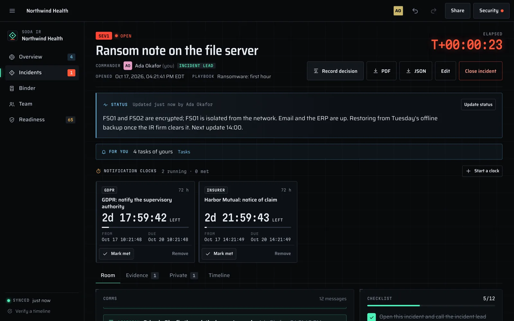Click Record decision
The height and width of the screenshot is (321, 514).
coord(335,71)
